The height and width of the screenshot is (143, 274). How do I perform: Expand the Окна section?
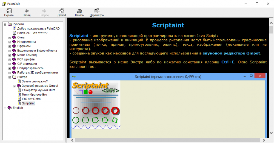10,37
